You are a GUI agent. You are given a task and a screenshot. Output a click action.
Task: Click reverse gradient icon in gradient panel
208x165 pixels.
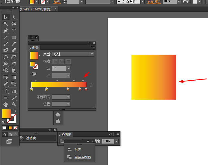(34, 74)
